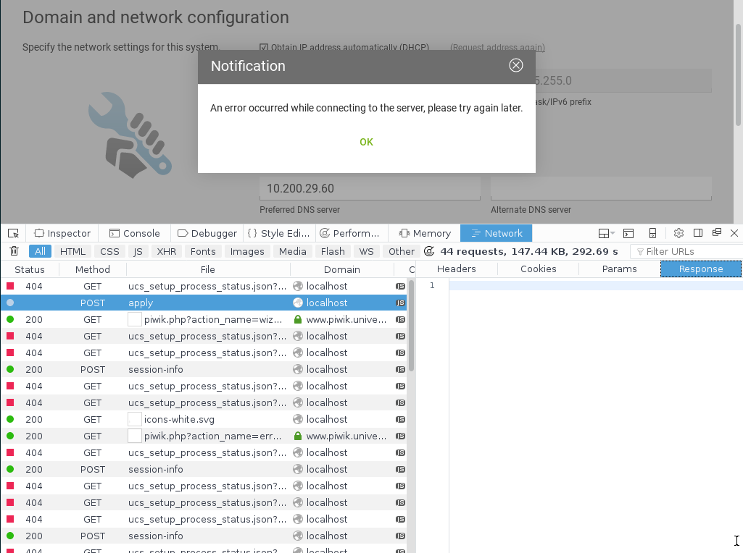Open the network performance analysis icon
This screenshot has width=743, height=553.
pyautogui.click(x=429, y=251)
